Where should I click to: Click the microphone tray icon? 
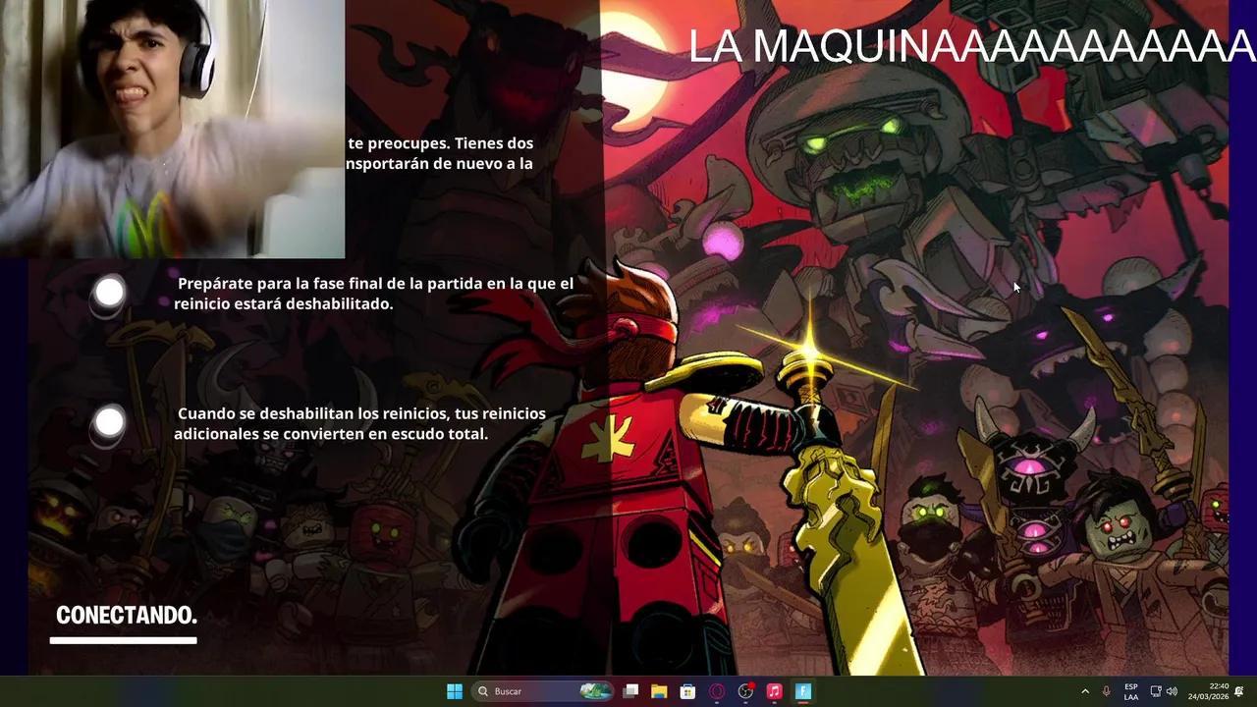point(1107,691)
